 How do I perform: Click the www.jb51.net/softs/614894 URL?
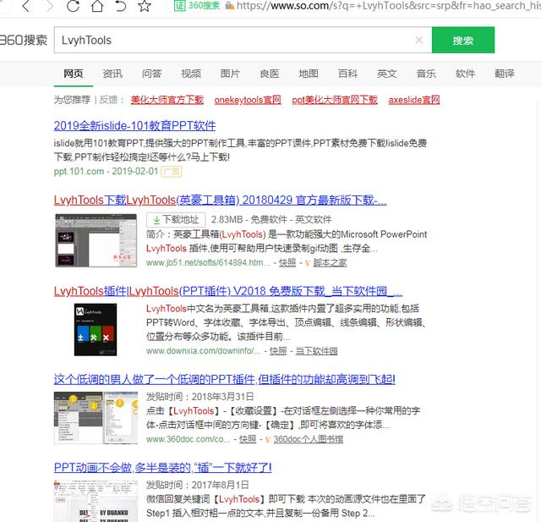(x=208, y=263)
